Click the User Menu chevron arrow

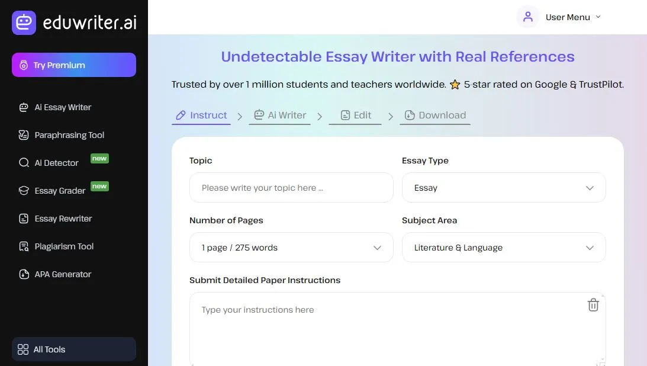(x=598, y=17)
